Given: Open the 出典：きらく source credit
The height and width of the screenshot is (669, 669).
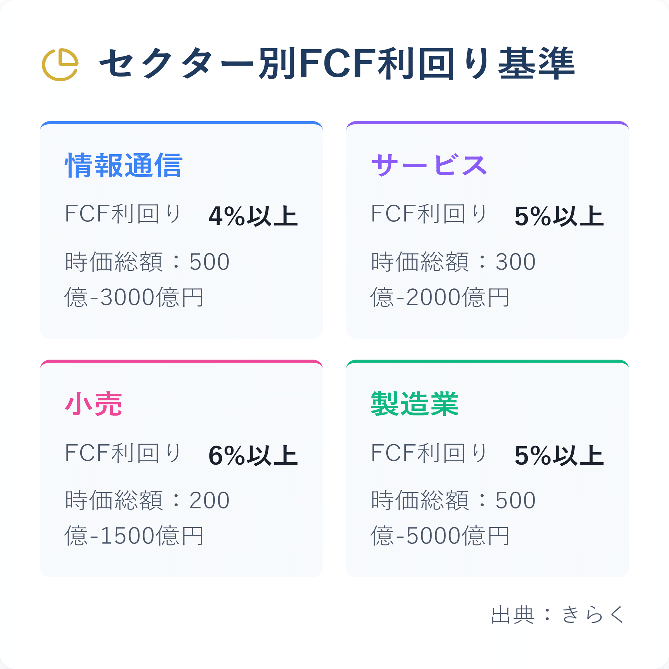Looking at the screenshot, I should click(x=558, y=614).
